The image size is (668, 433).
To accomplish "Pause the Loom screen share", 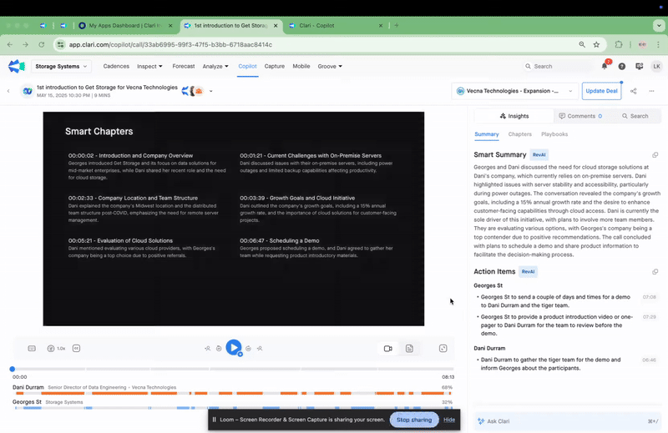I will (214, 420).
